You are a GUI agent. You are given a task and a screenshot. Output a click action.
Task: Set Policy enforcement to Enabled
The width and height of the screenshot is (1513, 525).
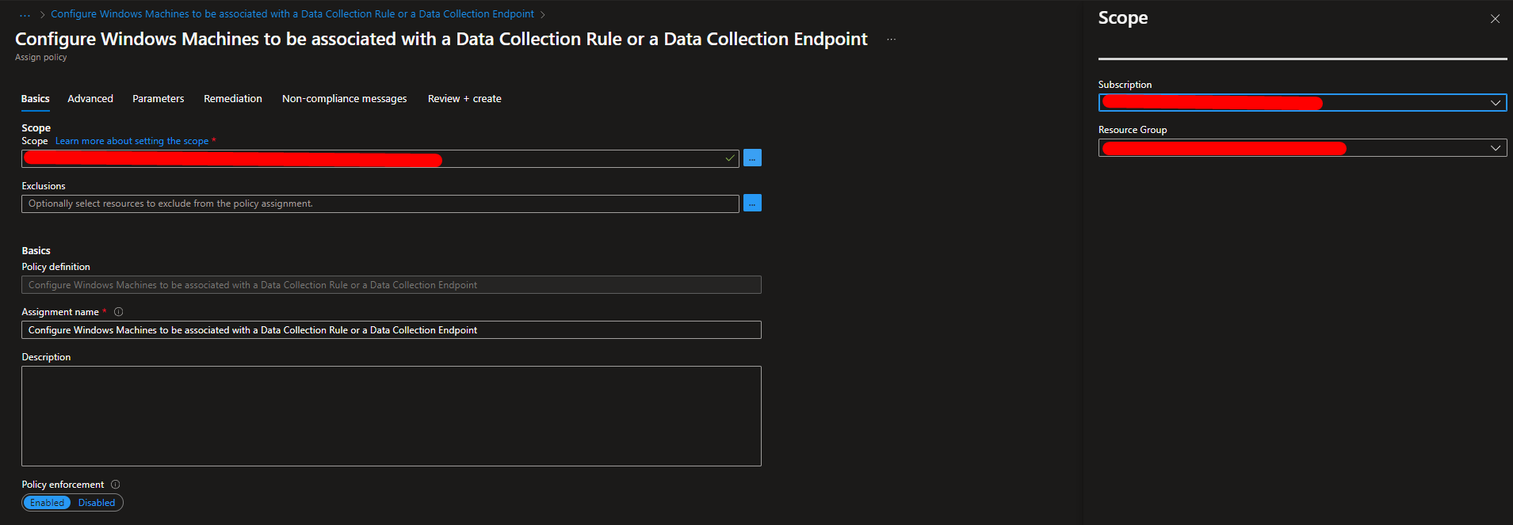coord(48,503)
